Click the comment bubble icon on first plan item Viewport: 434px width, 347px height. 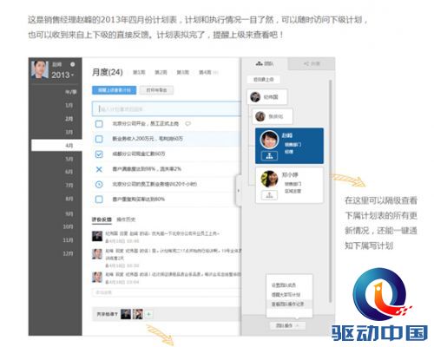[187, 124]
